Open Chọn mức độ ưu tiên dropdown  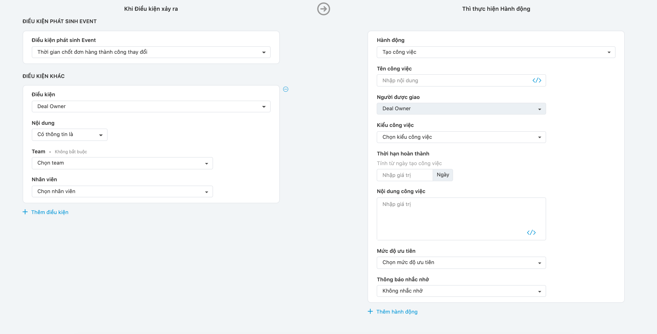pos(461,263)
